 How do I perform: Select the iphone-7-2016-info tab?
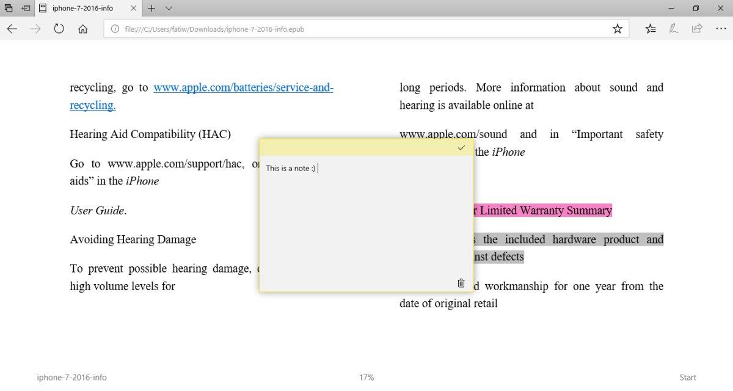tap(88, 9)
